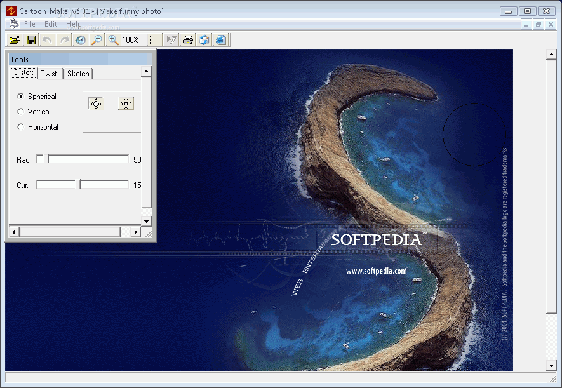The width and height of the screenshot is (562, 388).
Task: Save the photo with the floppy disk icon
Action: (x=31, y=40)
